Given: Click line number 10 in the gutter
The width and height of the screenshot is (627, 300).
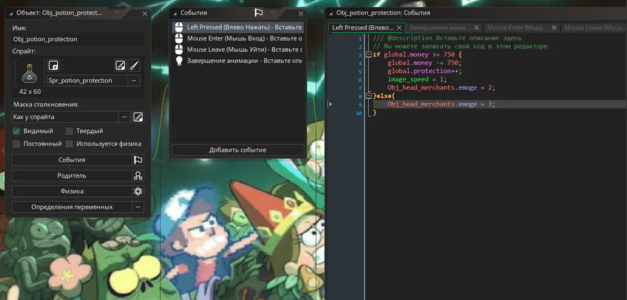Looking at the screenshot, I should pos(359,113).
